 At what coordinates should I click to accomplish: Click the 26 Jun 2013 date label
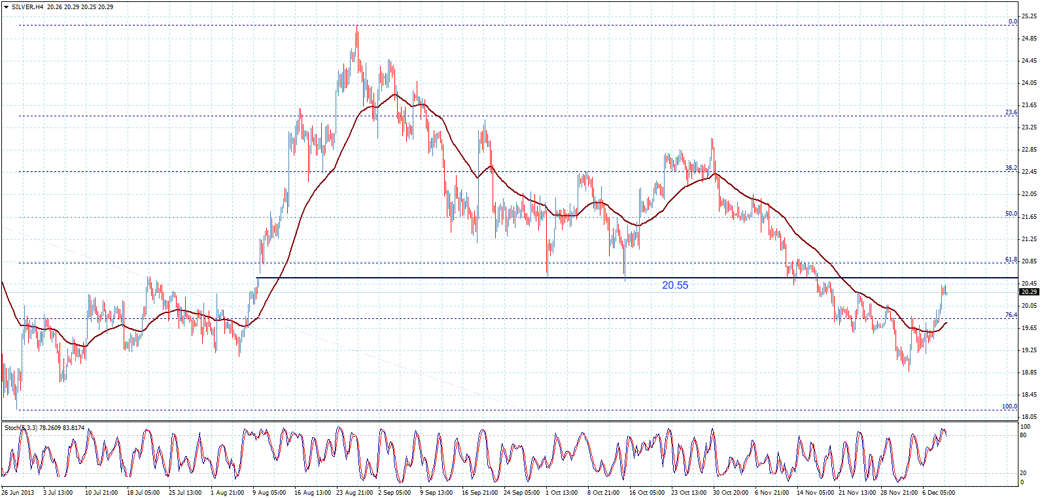18,493
